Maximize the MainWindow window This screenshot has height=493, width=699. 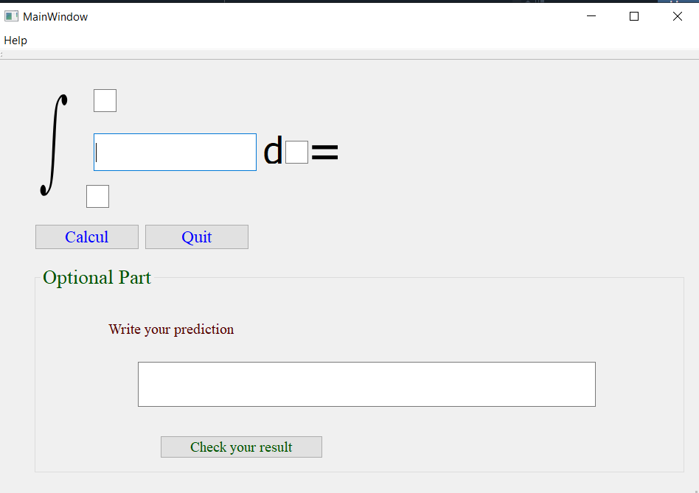pyautogui.click(x=634, y=16)
